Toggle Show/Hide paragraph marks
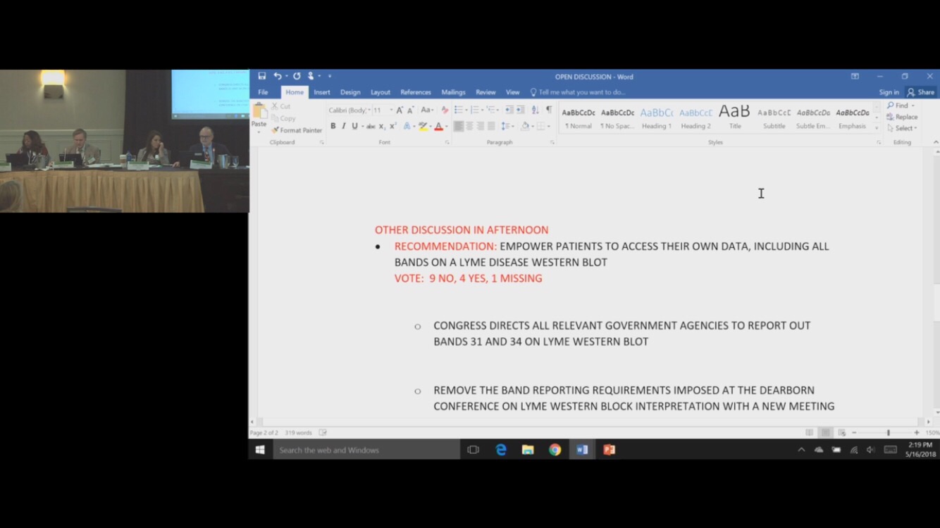 (x=549, y=110)
